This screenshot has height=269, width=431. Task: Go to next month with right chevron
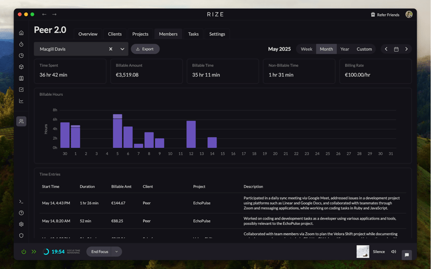pos(406,49)
